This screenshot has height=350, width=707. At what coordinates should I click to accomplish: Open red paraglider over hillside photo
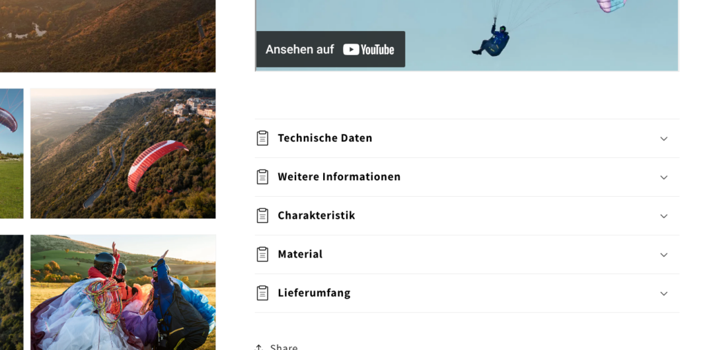(123, 153)
